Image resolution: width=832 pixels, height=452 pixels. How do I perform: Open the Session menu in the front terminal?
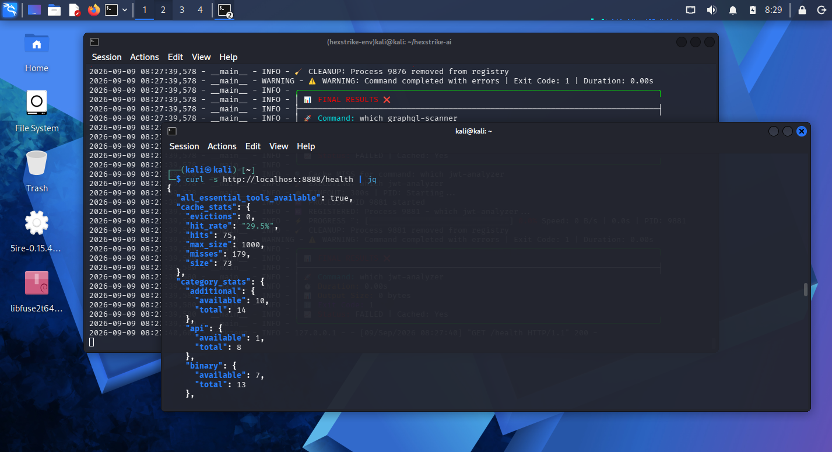coord(184,146)
